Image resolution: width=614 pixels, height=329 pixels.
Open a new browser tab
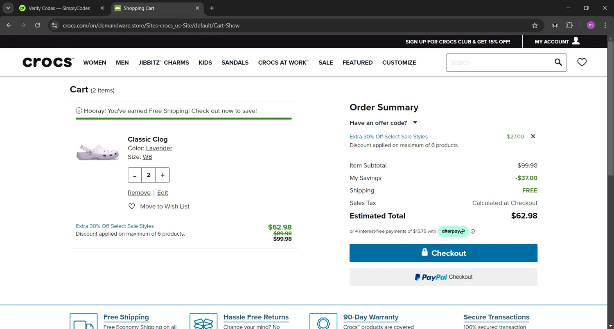(212, 8)
